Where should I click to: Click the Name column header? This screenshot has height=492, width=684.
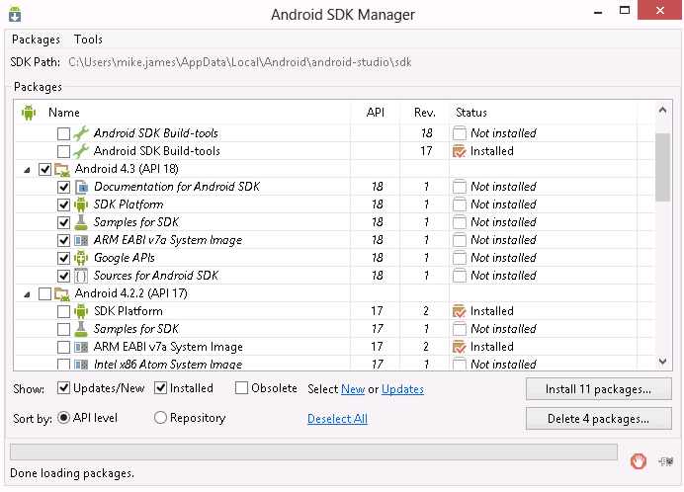tap(64, 113)
